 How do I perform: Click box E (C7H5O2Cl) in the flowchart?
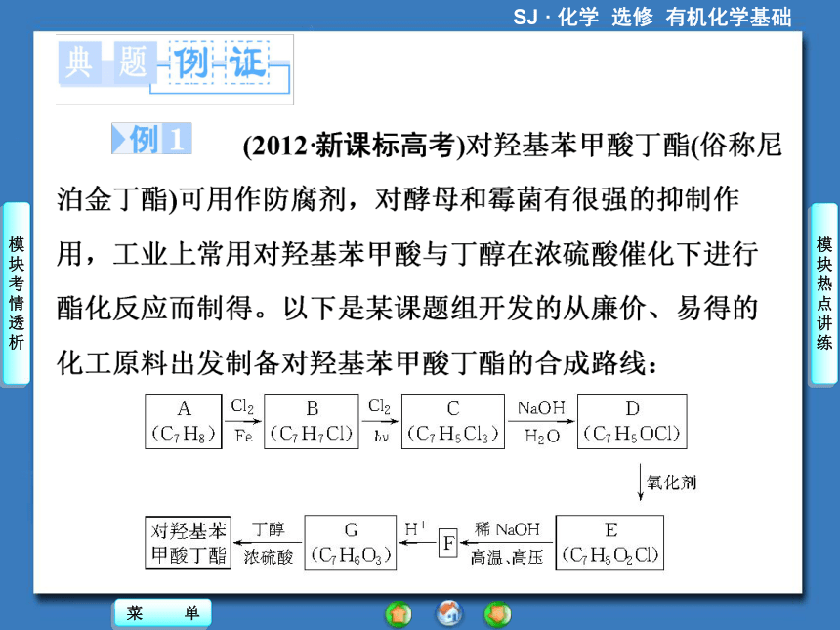[609, 542]
